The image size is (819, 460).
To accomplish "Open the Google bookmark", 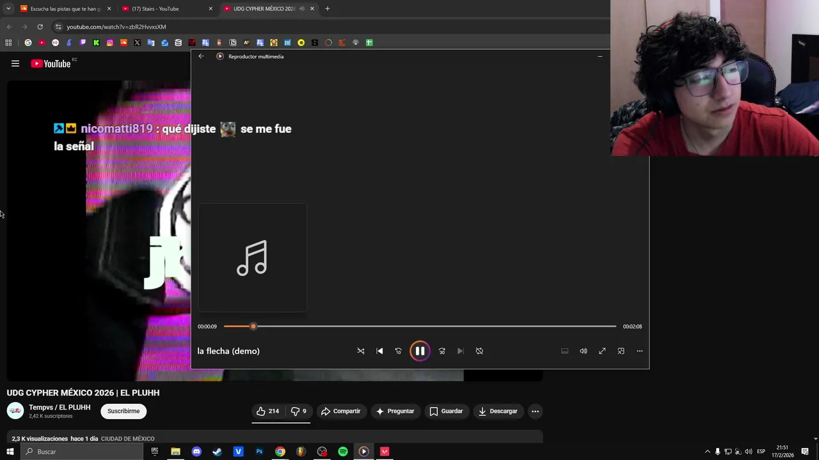I will [x=28, y=43].
